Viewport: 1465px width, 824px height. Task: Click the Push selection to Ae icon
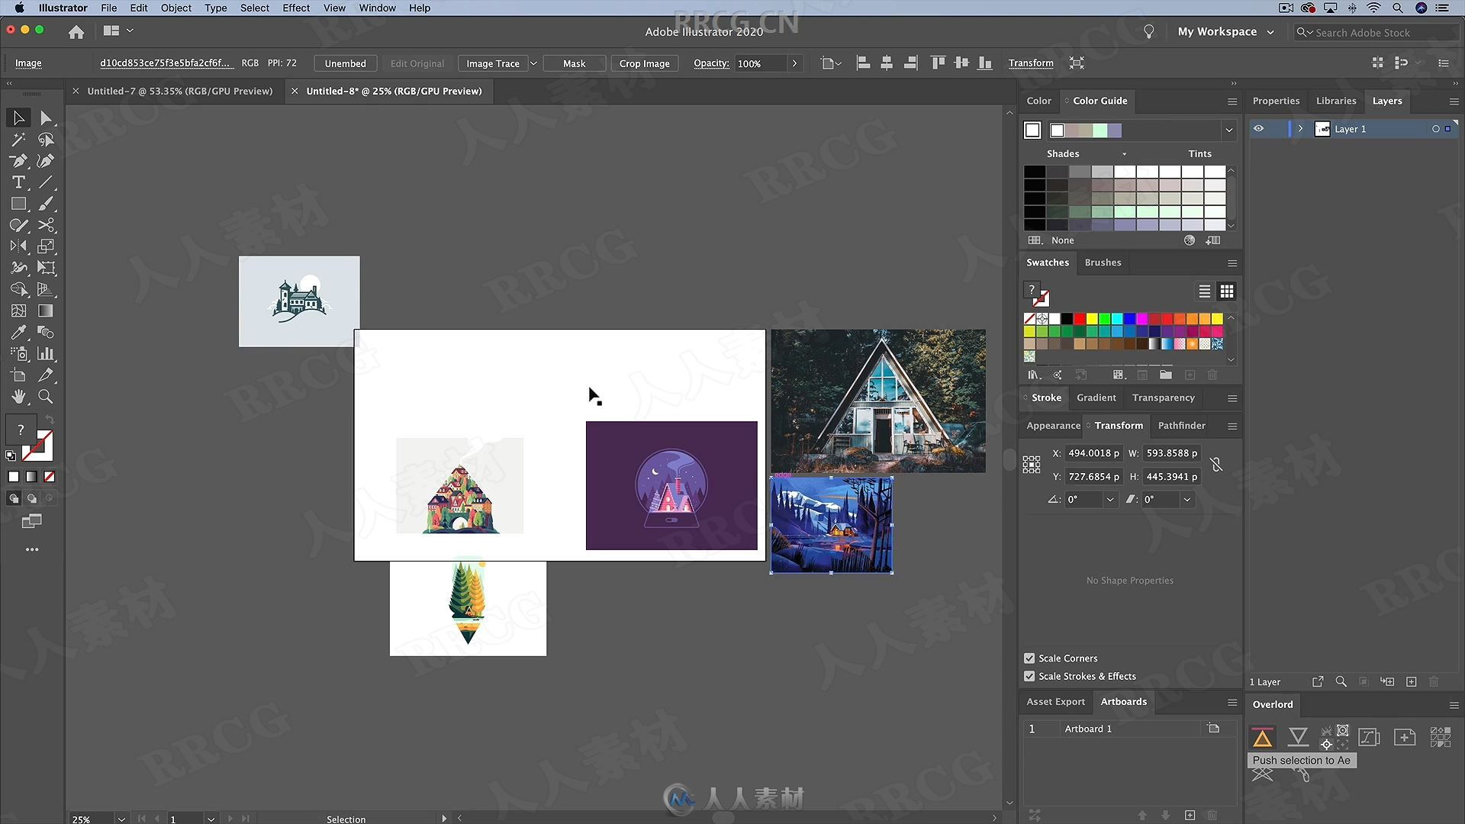point(1262,736)
